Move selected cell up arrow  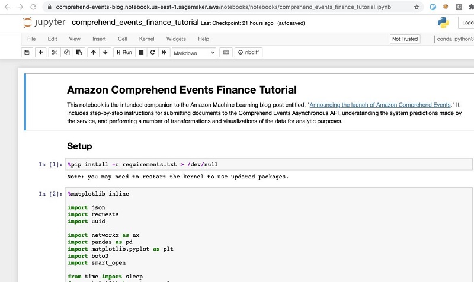tap(94, 52)
